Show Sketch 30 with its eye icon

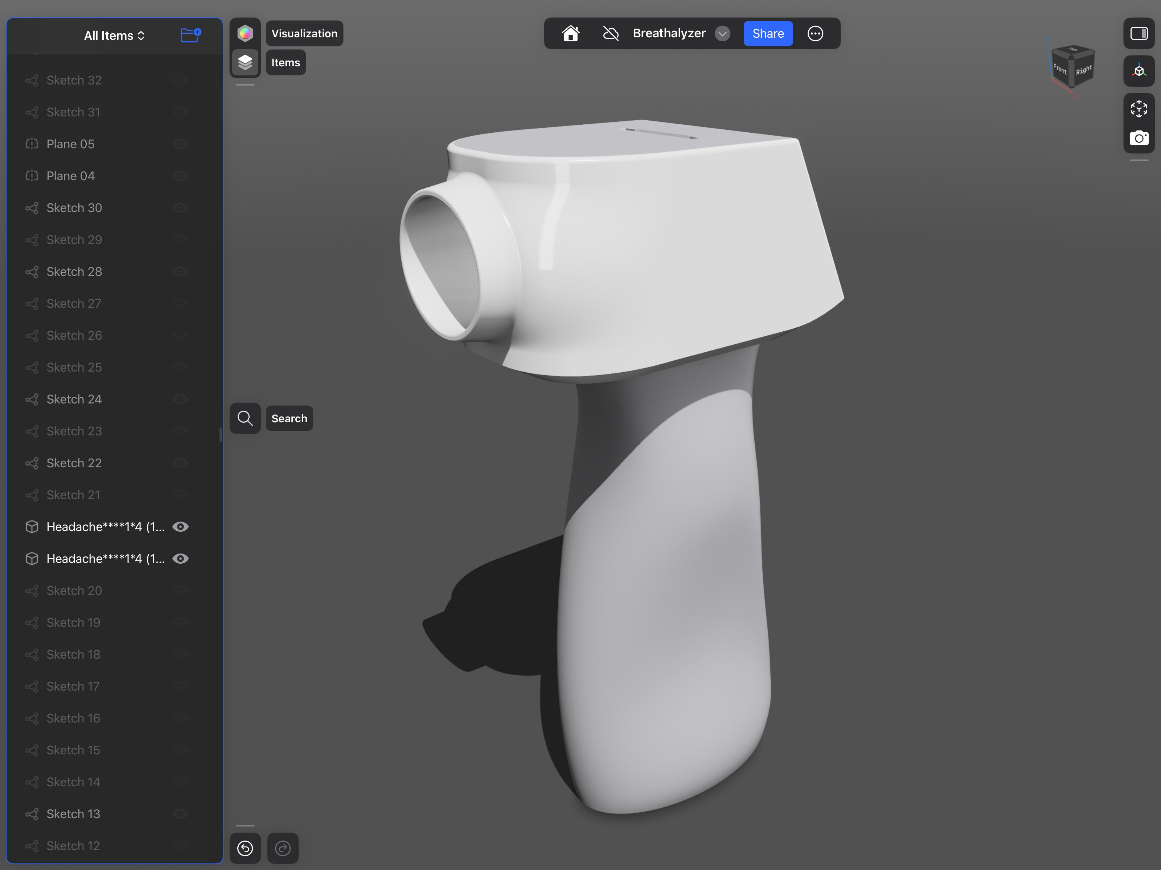181,208
